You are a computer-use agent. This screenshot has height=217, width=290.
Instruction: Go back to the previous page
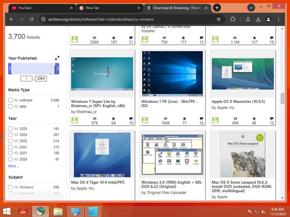point(11,19)
